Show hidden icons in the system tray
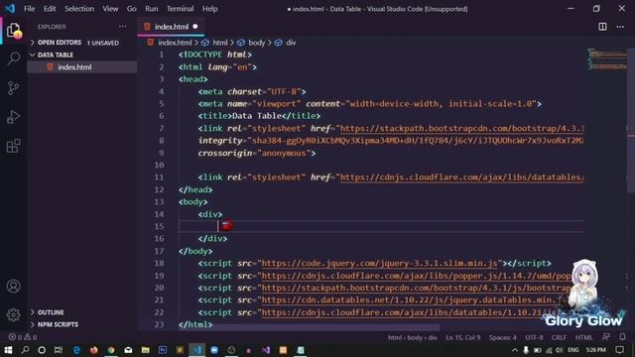 click(x=515, y=350)
